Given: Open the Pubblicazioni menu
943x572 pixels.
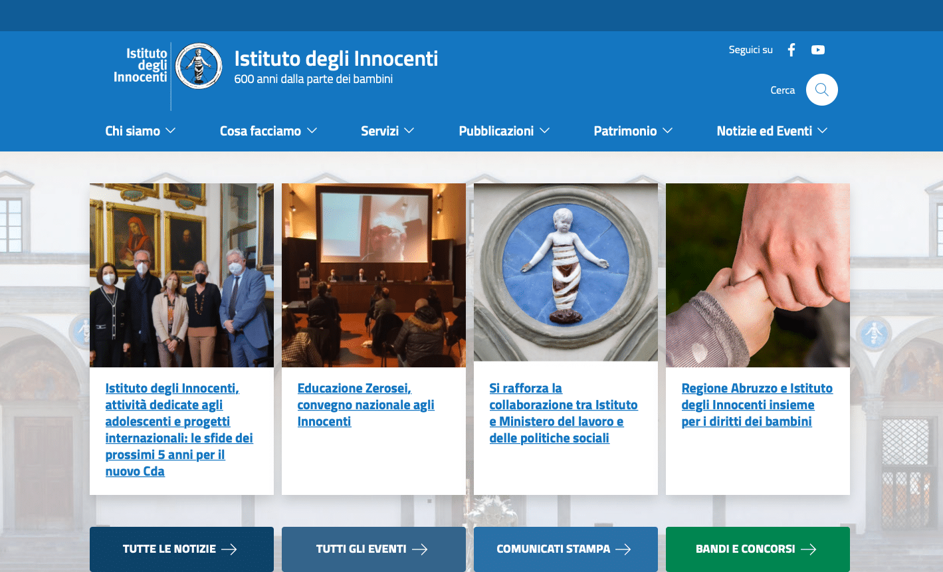Looking at the screenshot, I should pos(504,131).
